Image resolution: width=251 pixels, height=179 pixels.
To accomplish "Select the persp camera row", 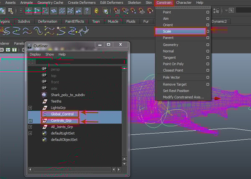I will pos(55,69).
